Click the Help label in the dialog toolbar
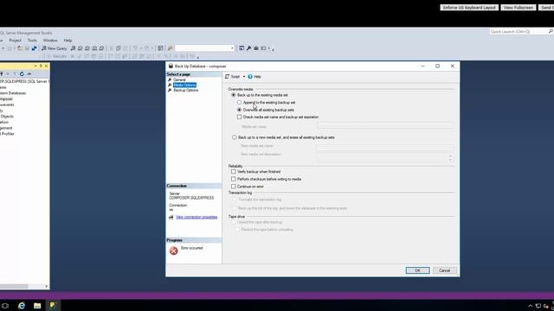 point(257,77)
